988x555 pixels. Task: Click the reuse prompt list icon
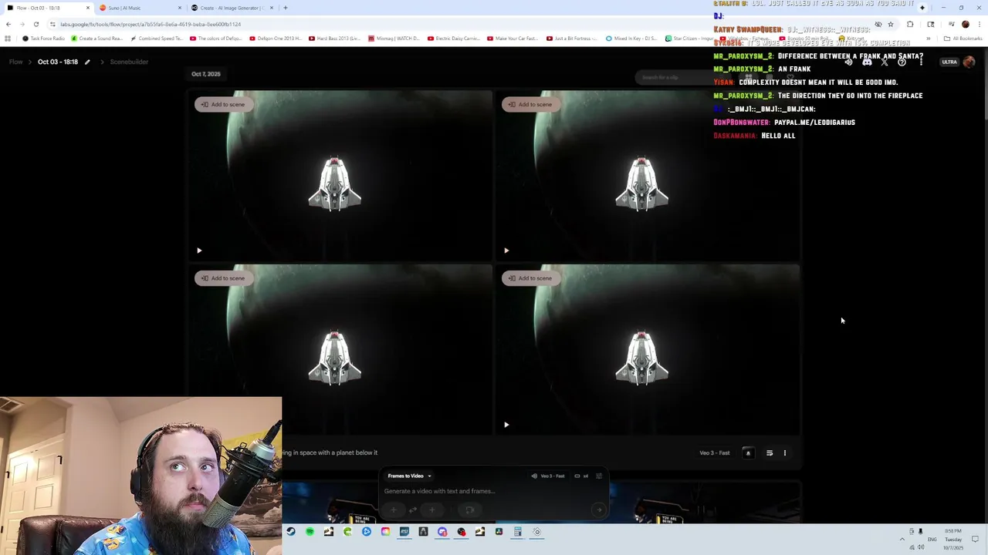pos(770,453)
